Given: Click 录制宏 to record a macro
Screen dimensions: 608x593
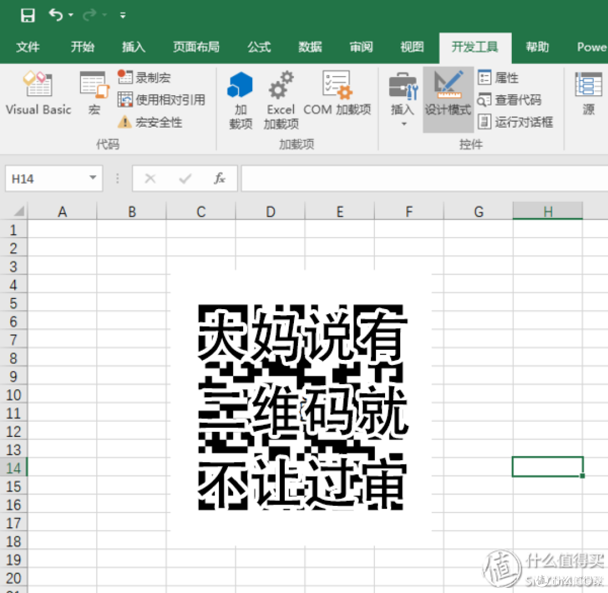Looking at the screenshot, I should point(144,78).
